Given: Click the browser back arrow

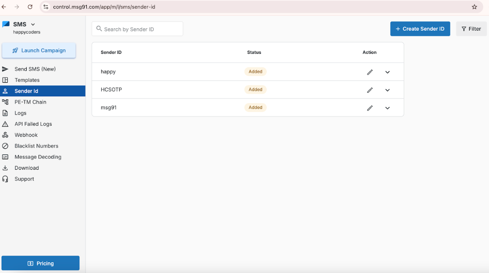Looking at the screenshot, I should coord(4,7).
